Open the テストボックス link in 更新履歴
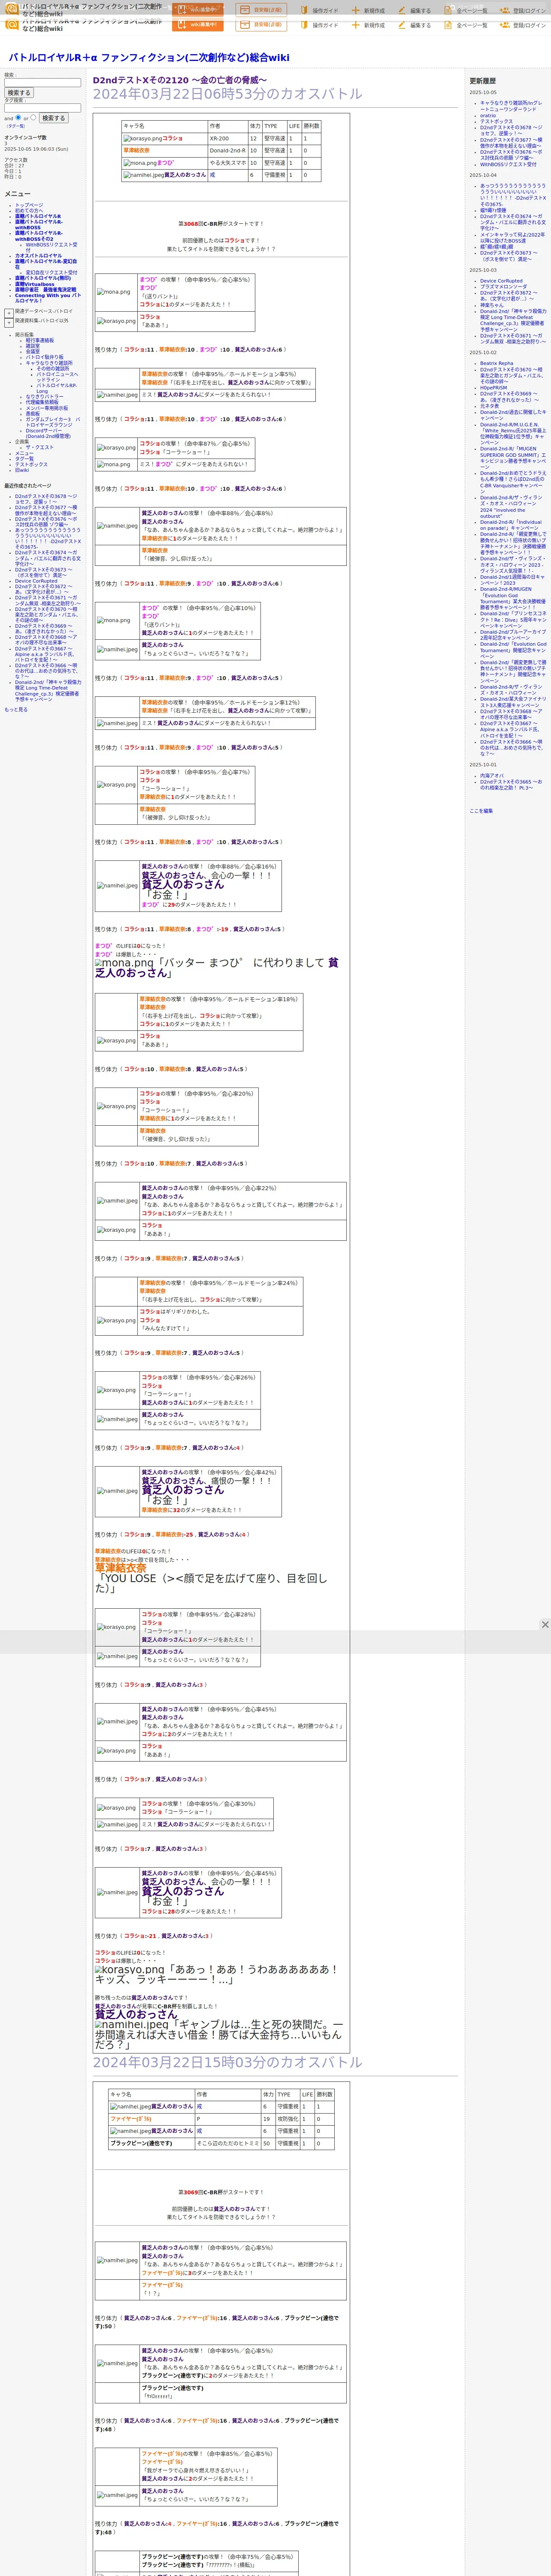 [496, 122]
